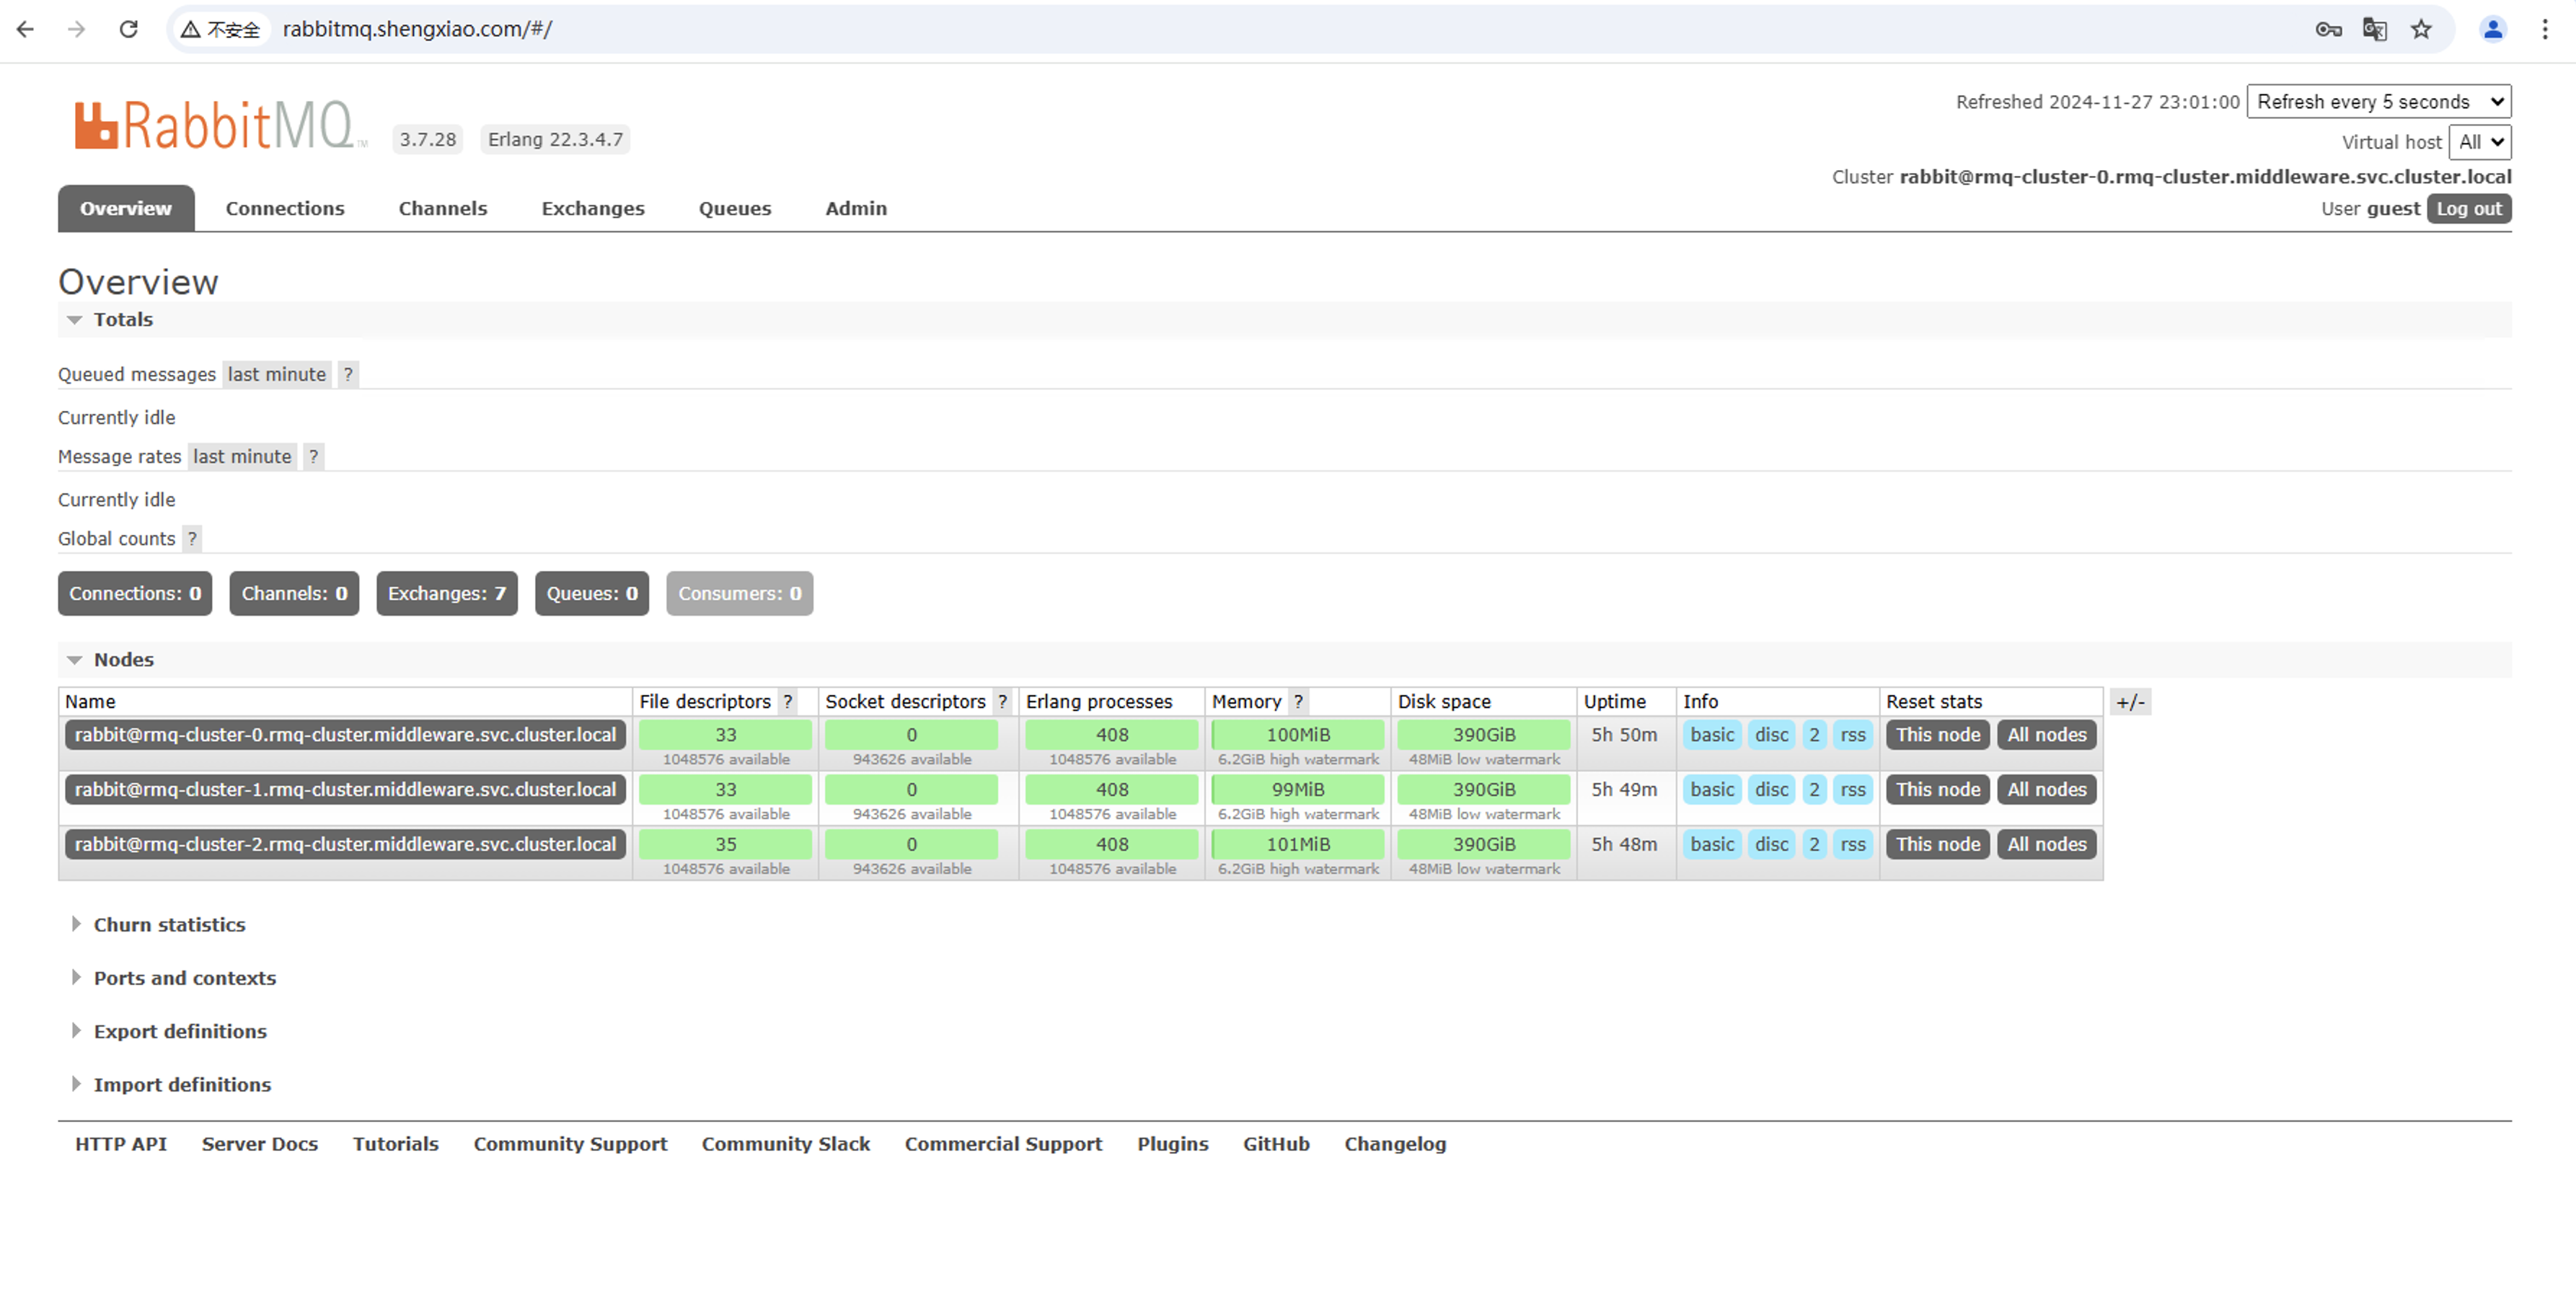2576x1308 pixels.
Task: Click the translate page icon
Action: pos(2374,29)
